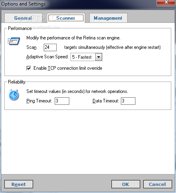Open the Management tab

(108, 18)
